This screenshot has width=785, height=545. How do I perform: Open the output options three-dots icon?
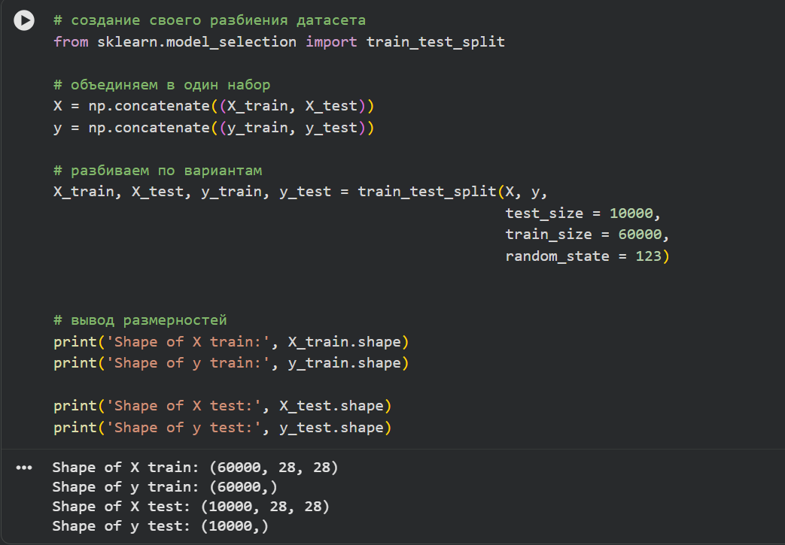24,468
